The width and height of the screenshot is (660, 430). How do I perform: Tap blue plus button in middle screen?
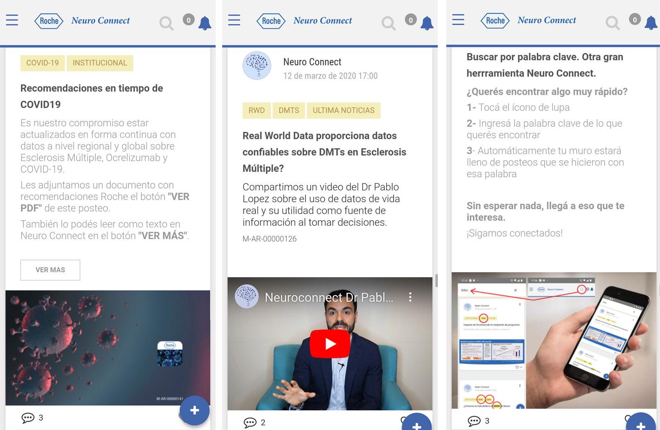click(417, 423)
